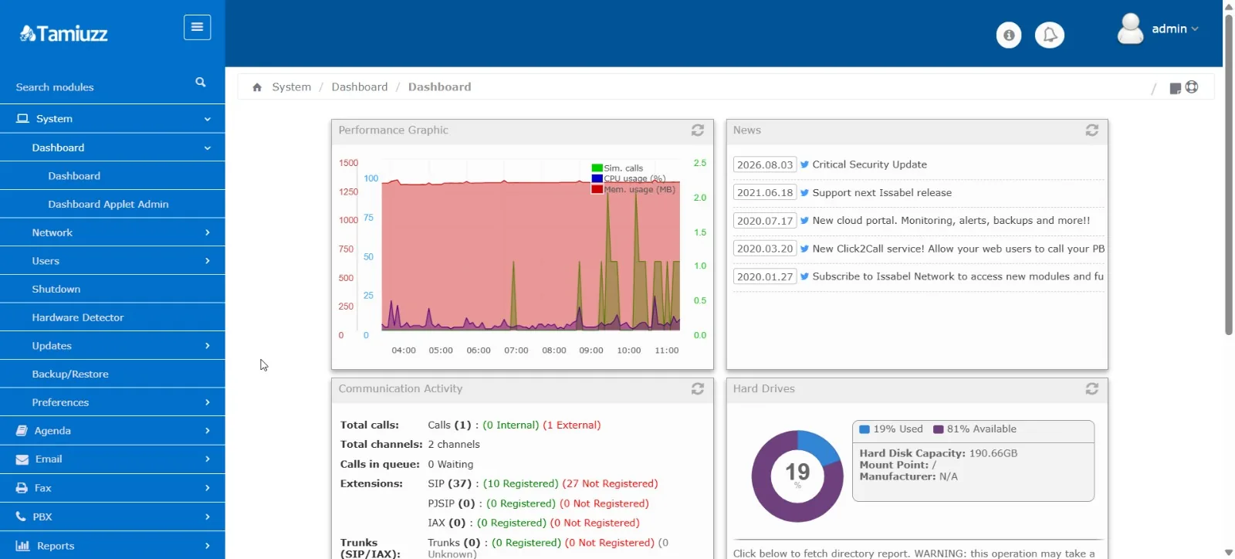Open New Click2Call service news item

(x=958, y=249)
